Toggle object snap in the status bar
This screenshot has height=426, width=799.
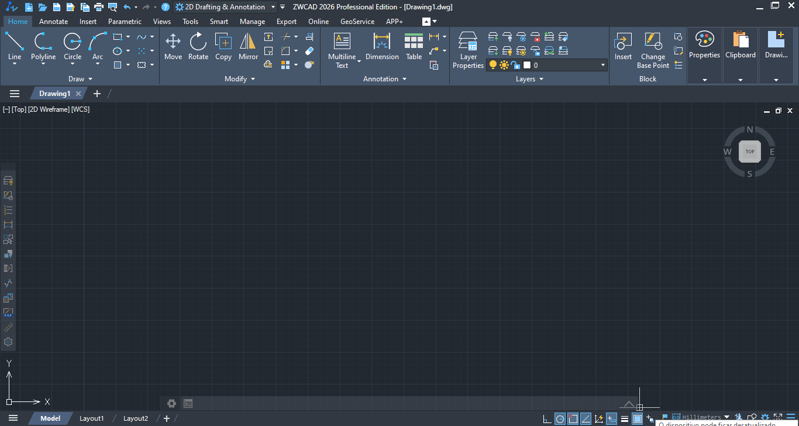(x=573, y=419)
